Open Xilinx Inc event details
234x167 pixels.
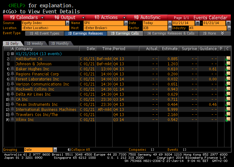pyautogui.click(x=25, y=119)
